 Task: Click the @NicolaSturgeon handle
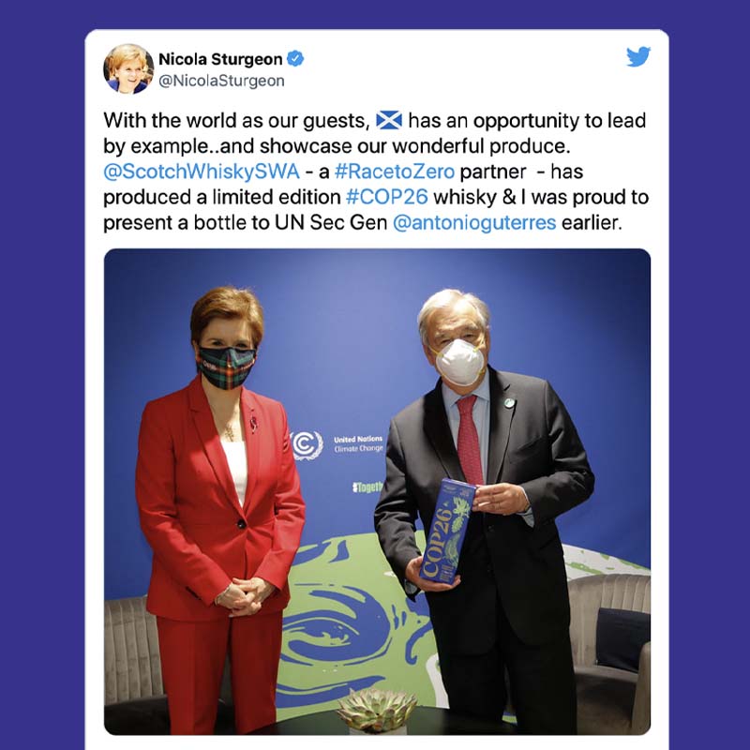[221, 81]
